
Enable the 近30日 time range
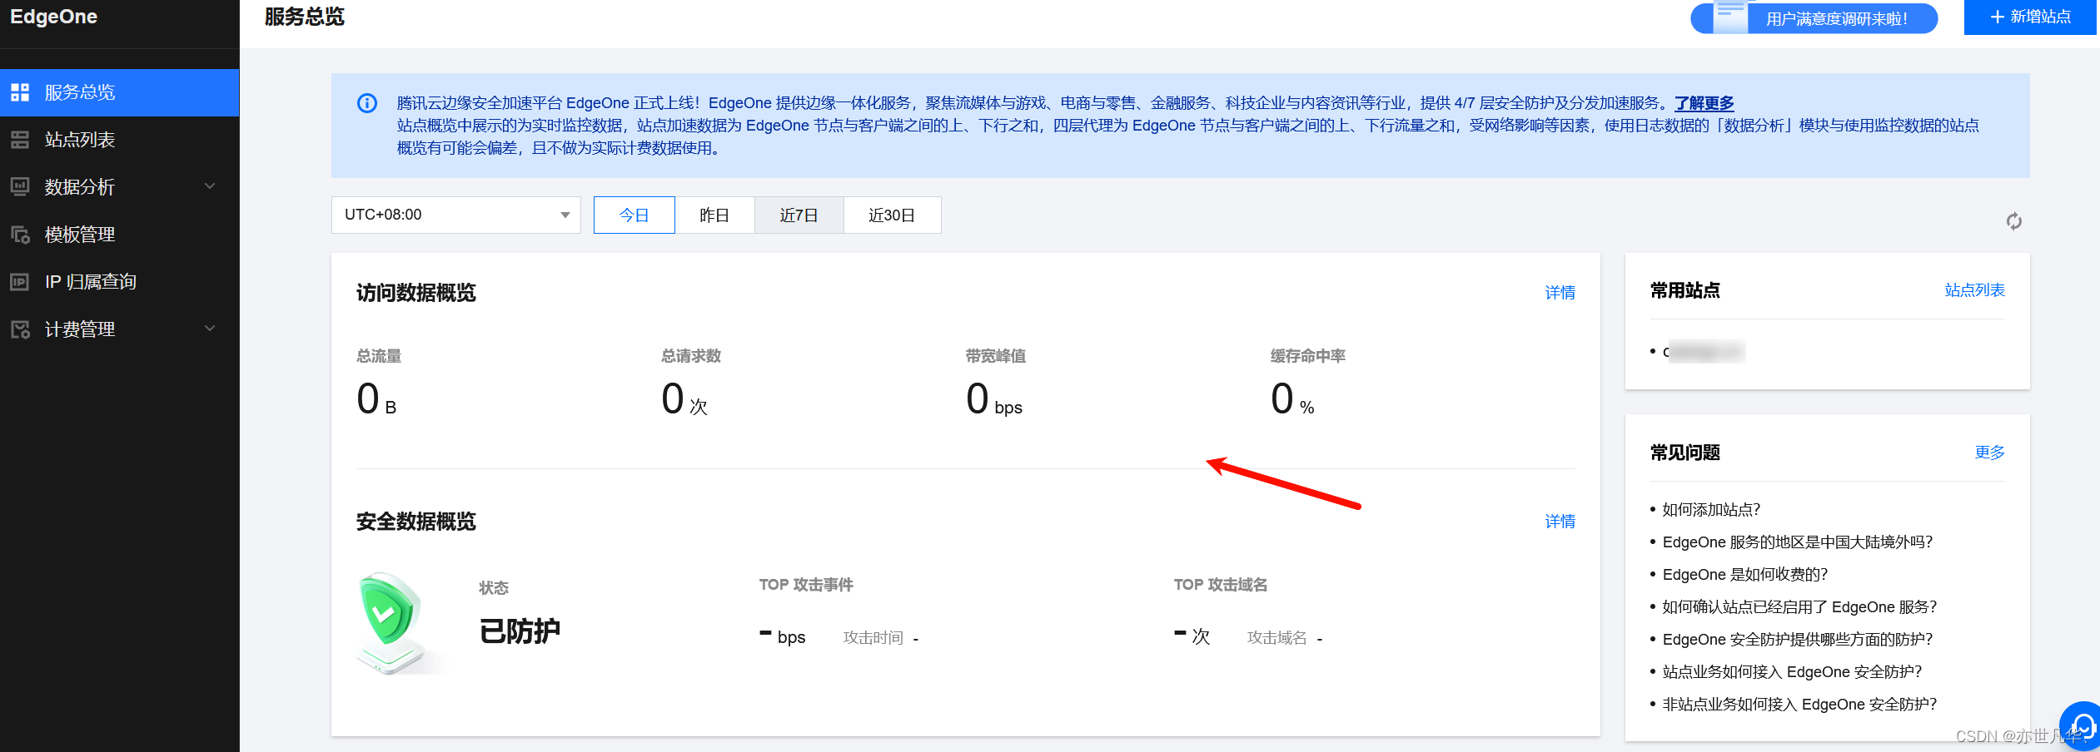point(892,215)
